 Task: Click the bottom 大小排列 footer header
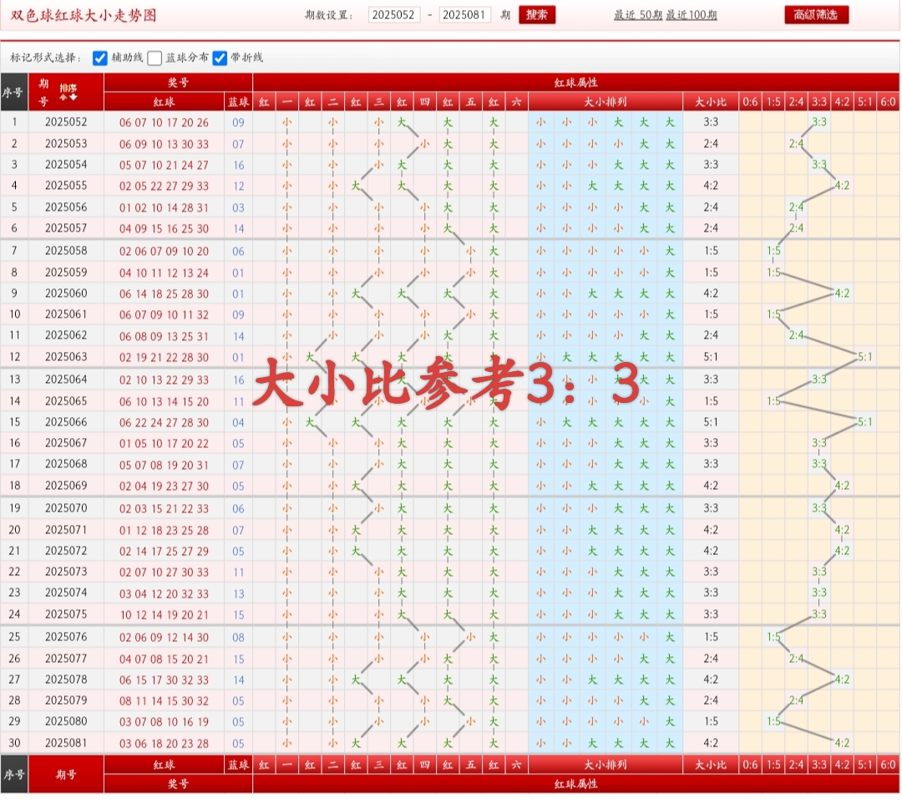(606, 765)
